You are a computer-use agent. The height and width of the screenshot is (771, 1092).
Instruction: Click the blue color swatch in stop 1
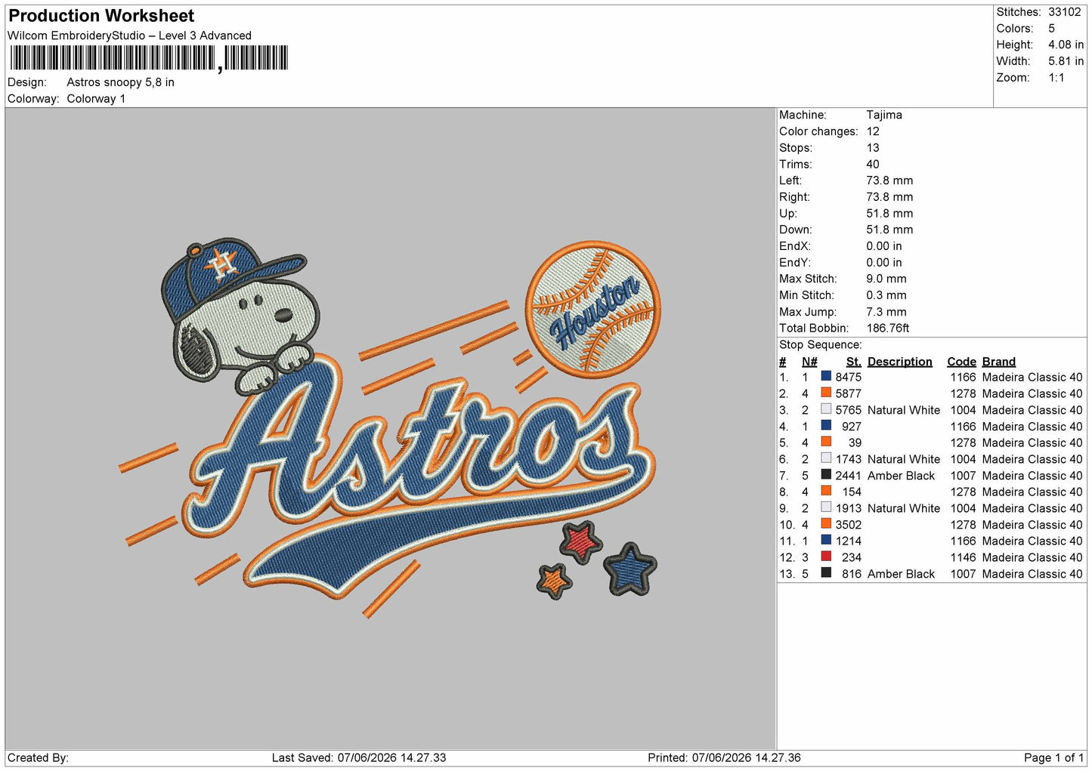pos(826,376)
